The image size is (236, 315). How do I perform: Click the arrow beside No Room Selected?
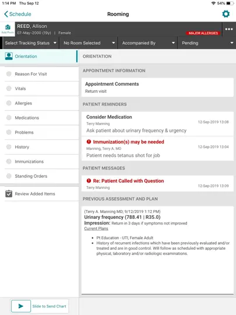(114, 43)
